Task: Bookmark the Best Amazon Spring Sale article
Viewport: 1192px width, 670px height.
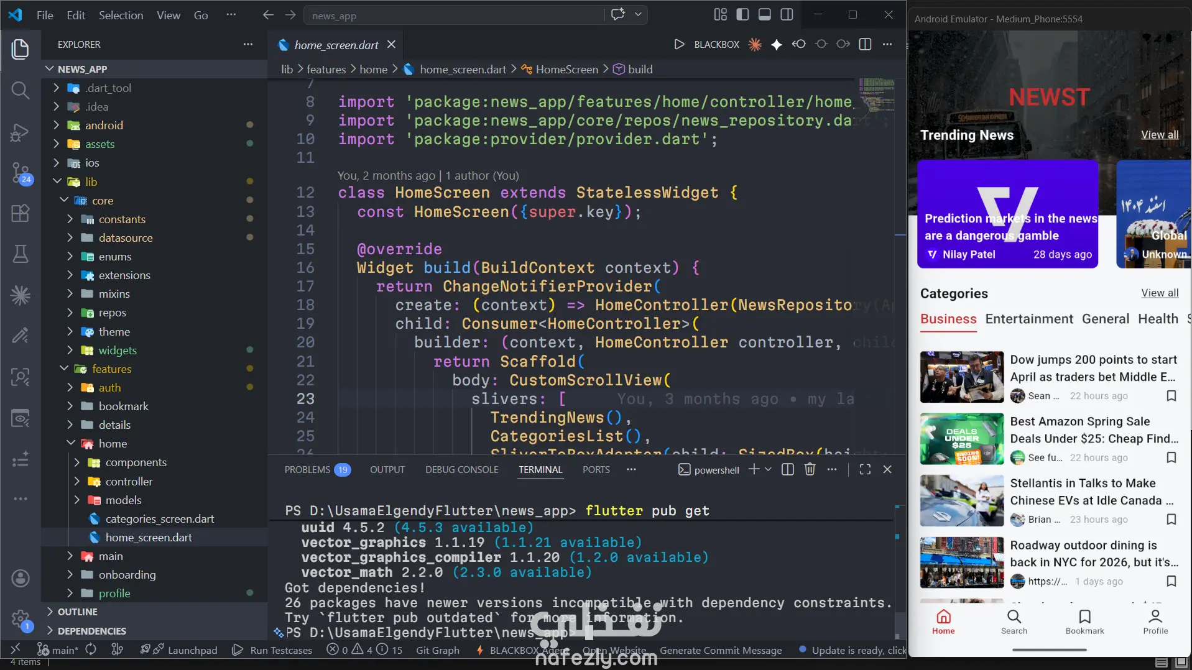Action: pyautogui.click(x=1171, y=457)
